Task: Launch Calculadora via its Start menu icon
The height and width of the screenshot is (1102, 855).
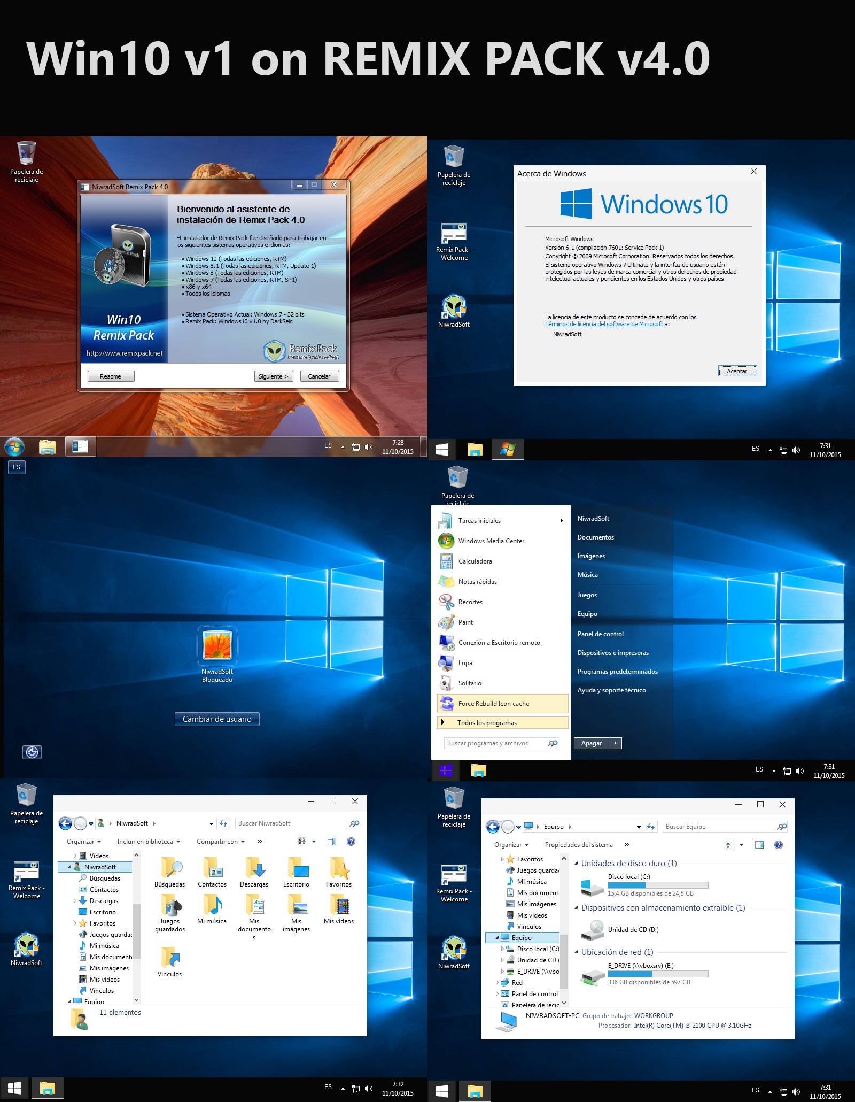Action: pos(476,561)
